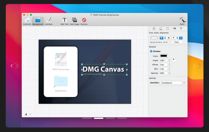Open the Contents toolbar view
Viewport: 209px width, 132px height.
pos(27,21)
